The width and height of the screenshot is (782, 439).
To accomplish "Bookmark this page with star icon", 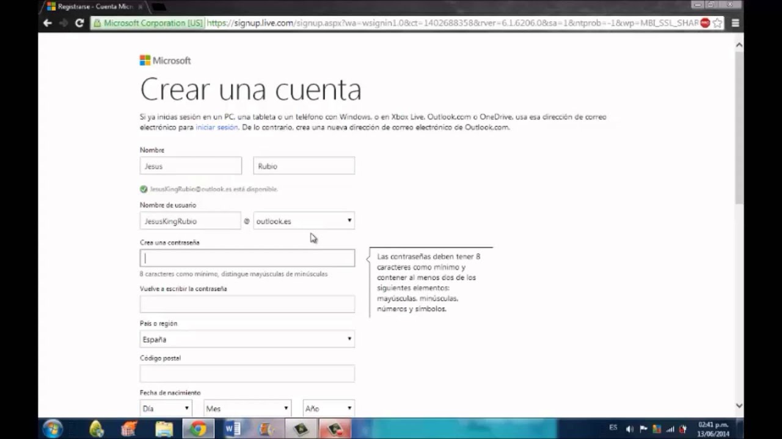I will (717, 23).
